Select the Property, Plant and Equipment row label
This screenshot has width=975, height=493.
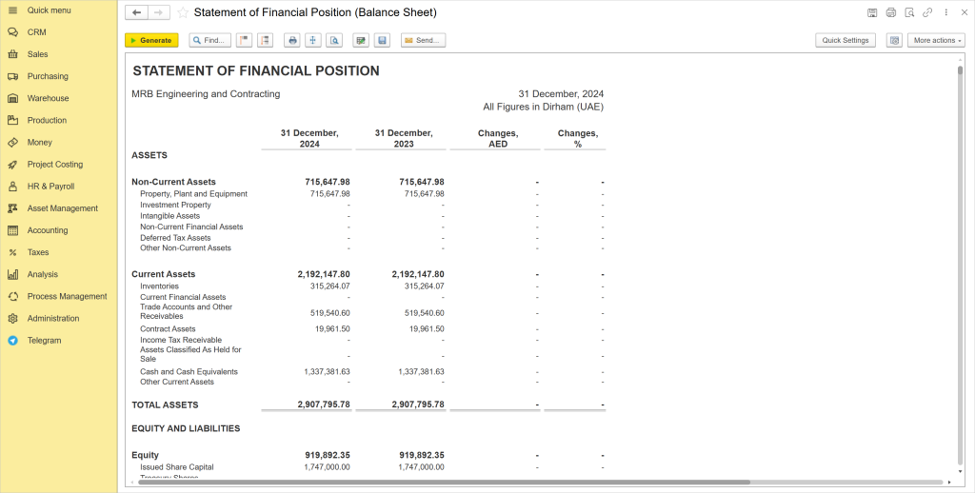pyautogui.click(x=193, y=194)
